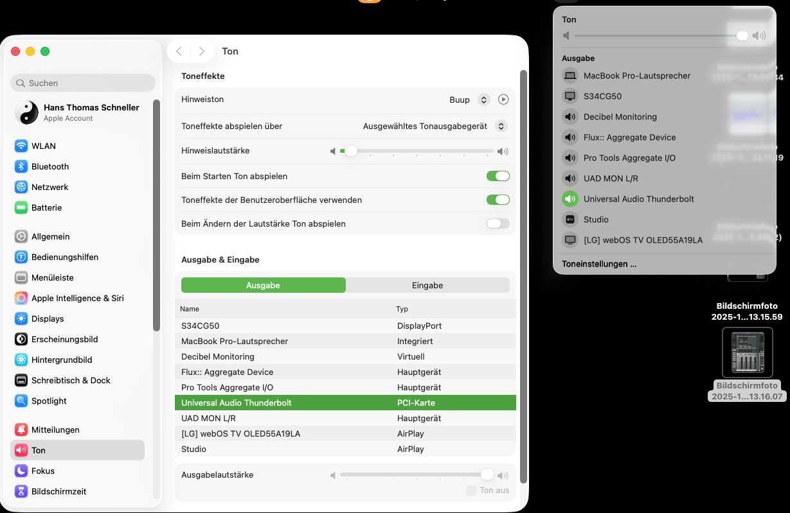The height and width of the screenshot is (513, 790).
Task: Open Menüleiste icon in sidebar
Action: click(21, 277)
